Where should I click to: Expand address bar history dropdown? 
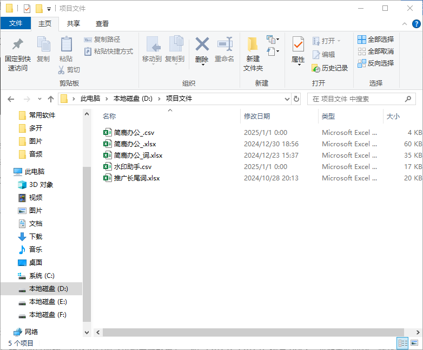click(x=287, y=99)
